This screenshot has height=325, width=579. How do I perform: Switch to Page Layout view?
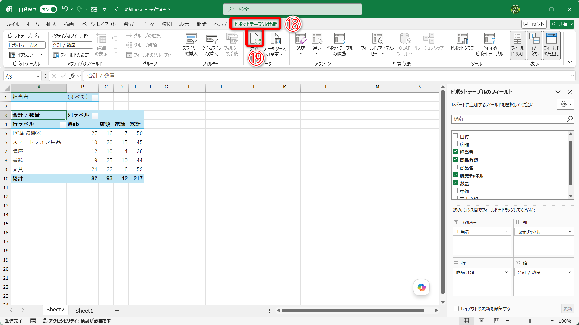482,321
